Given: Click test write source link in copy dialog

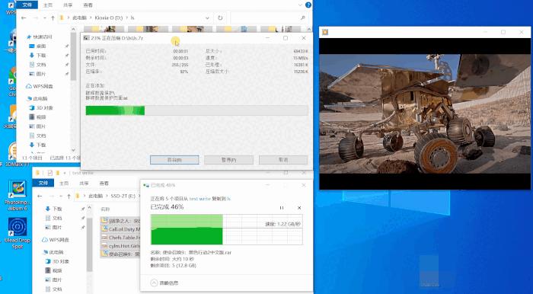Looking at the screenshot, I should click(x=199, y=199).
